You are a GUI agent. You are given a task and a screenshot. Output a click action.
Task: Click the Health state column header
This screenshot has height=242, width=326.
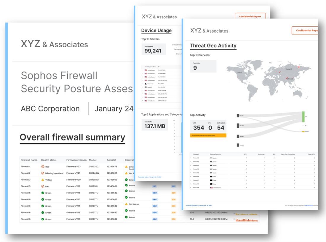click(x=48, y=160)
